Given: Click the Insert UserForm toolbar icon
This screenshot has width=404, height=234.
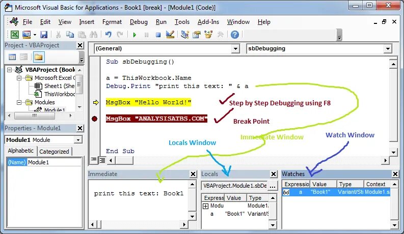Looking at the screenshot, I should pyautogui.click(x=26, y=35).
